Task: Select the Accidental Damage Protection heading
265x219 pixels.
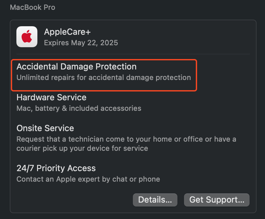Action: (x=76, y=67)
